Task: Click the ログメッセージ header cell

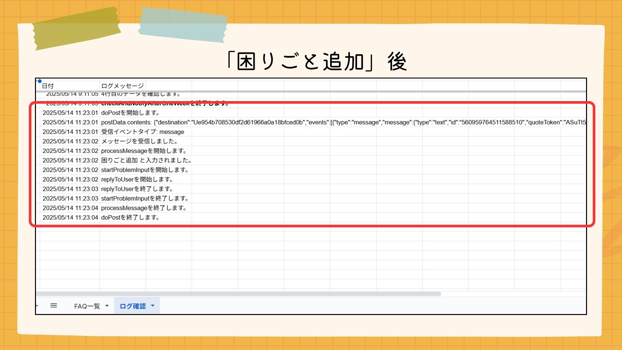Action: pos(122,86)
